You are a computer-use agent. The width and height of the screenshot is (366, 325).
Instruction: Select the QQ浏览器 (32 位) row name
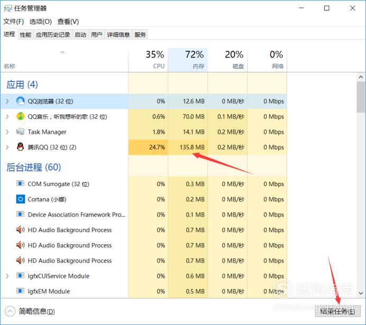pyautogui.click(x=50, y=101)
